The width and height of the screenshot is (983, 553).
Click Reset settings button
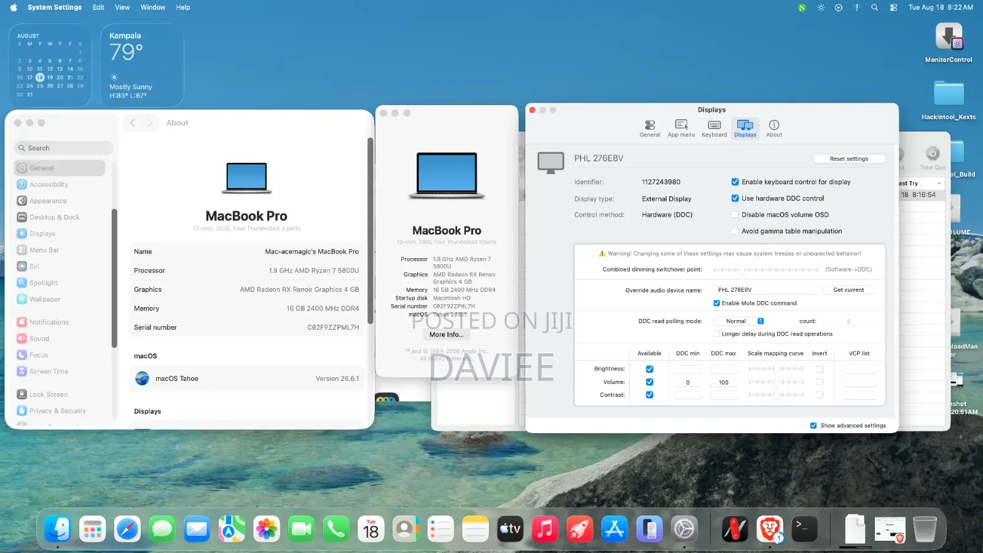[849, 159]
